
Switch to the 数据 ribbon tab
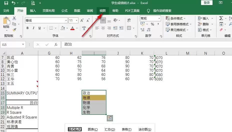click(x=77, y=11)
